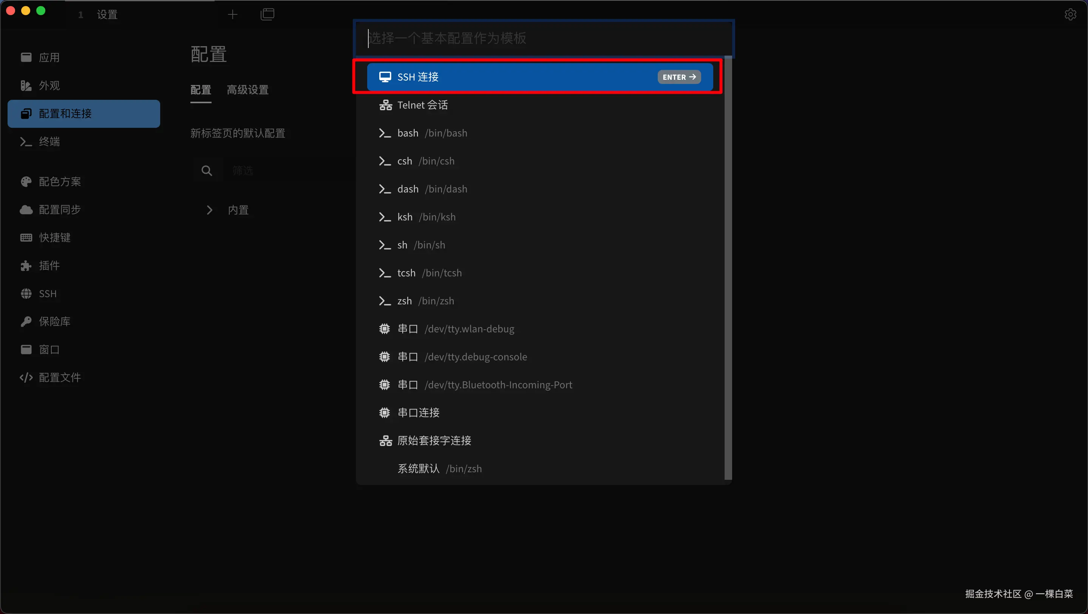Click the profile selector window icon
Image resolution: width=1088 pixels, height=614 pixels.
(x=267, y=14)
